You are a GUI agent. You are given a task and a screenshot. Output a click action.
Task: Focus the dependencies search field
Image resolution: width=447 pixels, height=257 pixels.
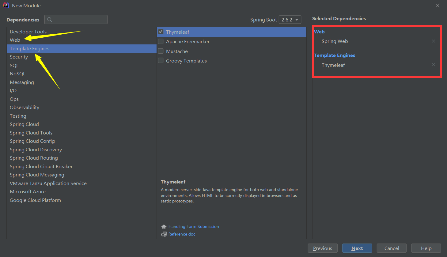(76, 20)
